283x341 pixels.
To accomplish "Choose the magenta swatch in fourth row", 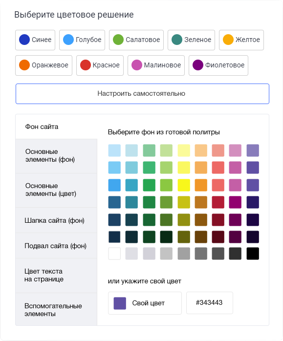I will point(235,202).
